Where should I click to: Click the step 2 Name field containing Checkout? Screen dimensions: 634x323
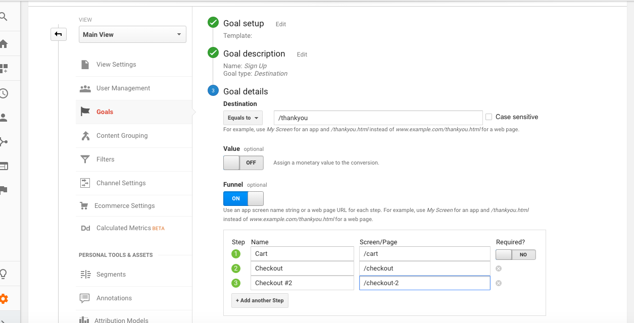click(302, 268)
